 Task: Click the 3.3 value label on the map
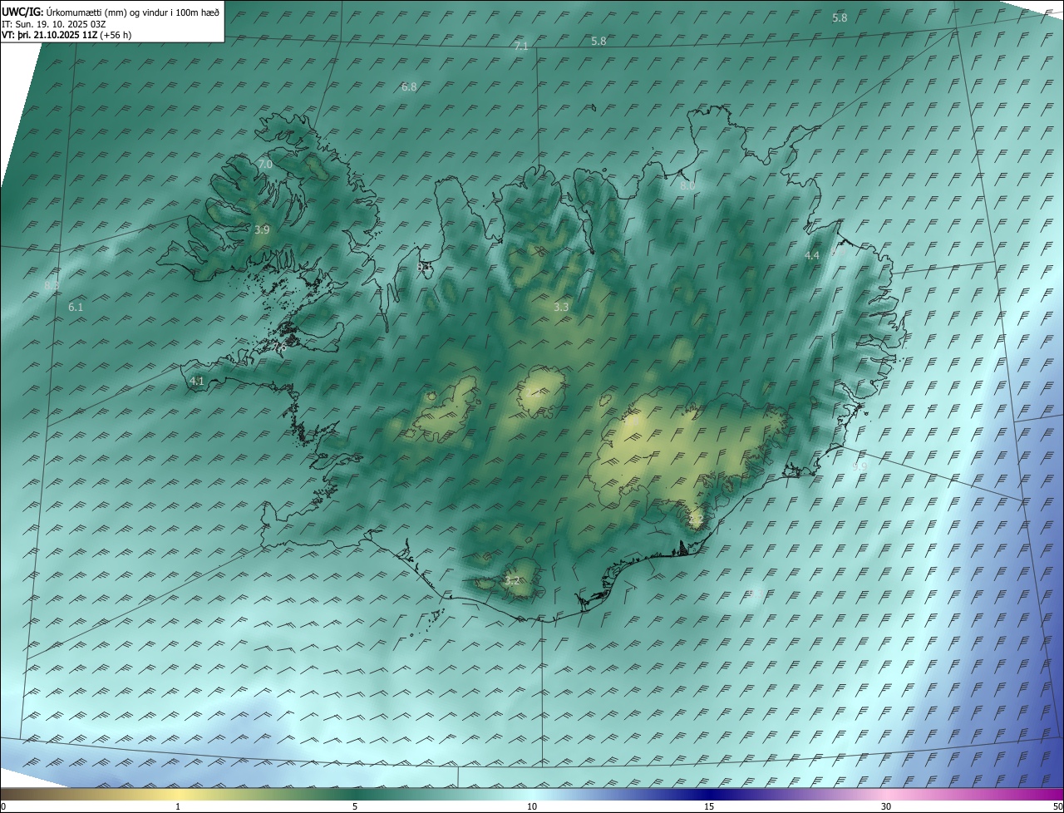[561, 307]
